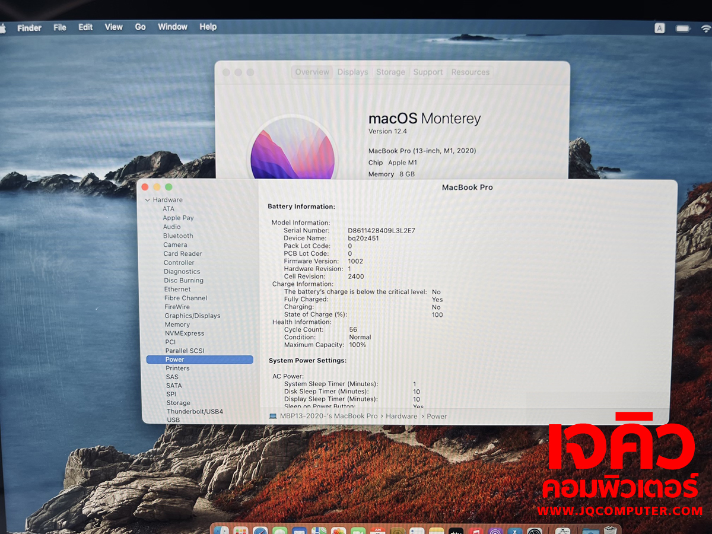This screenshot has height=534, width=712.
Task: Click the serial number D8611428409L3L2E7
Action: pyautogui.click(x=382, y=230)
